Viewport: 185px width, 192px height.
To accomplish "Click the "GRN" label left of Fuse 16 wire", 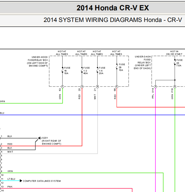I will [x=2, y=101].
